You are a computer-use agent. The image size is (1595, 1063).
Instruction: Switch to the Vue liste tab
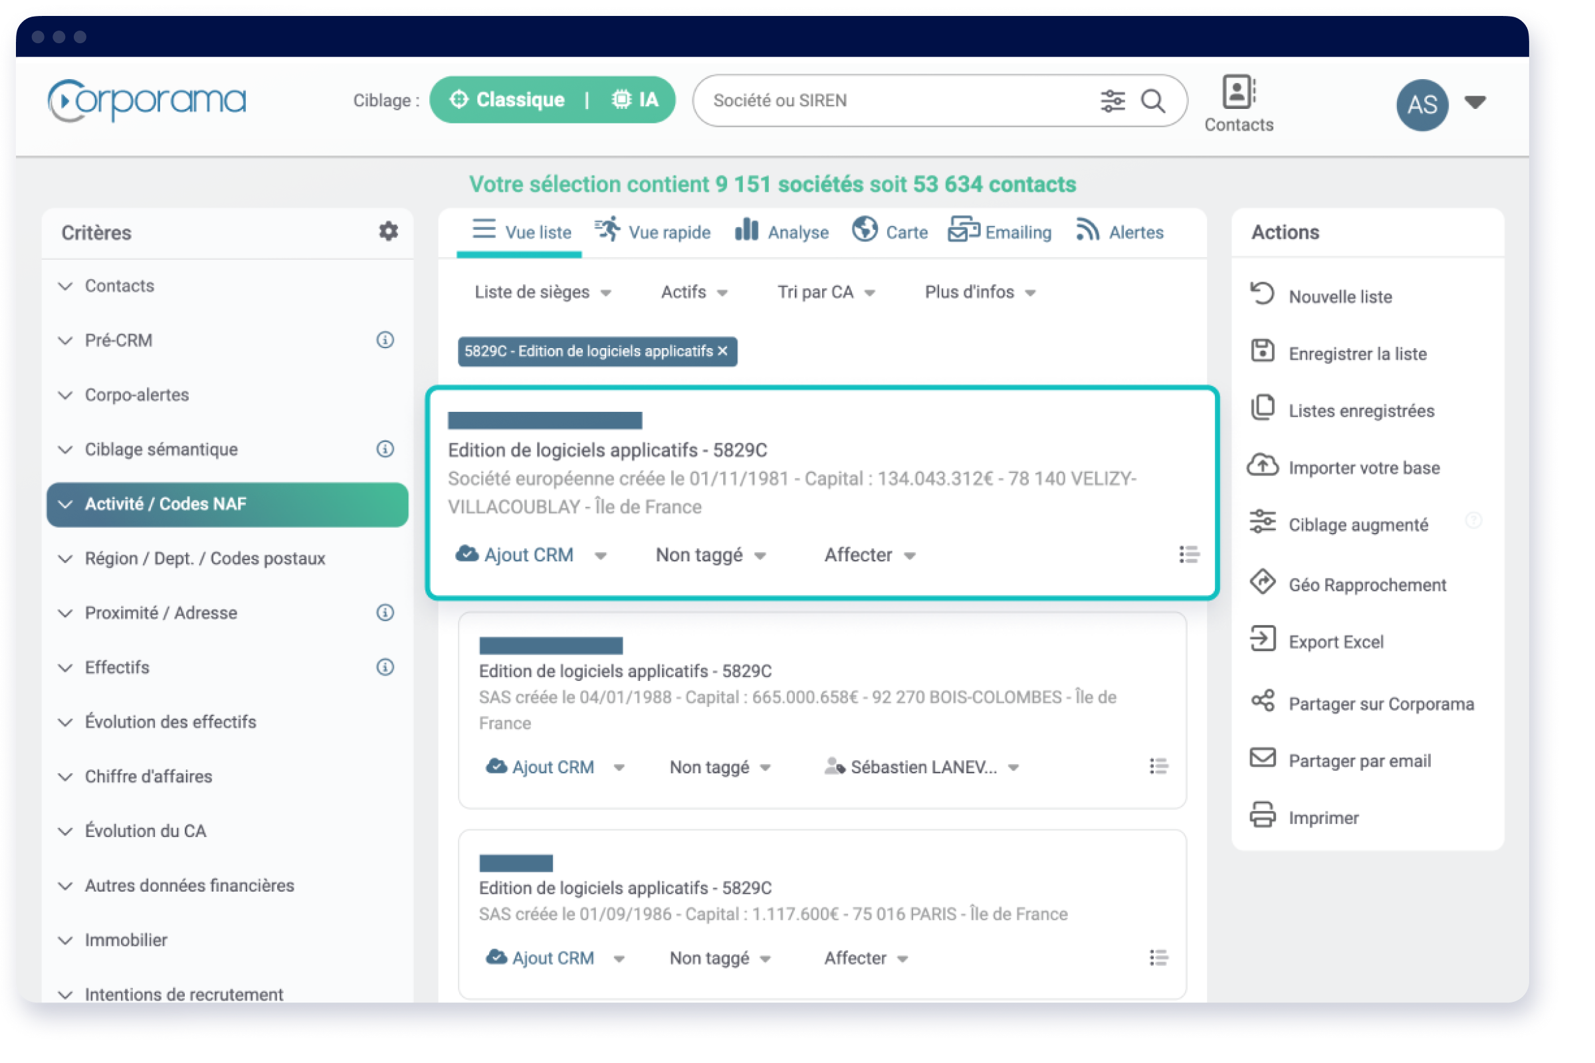click(x=521, y=232)
